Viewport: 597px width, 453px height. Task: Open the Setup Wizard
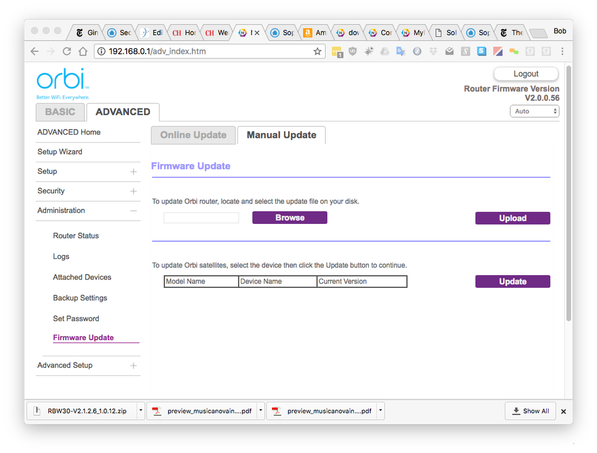click(x=60, y=152)
